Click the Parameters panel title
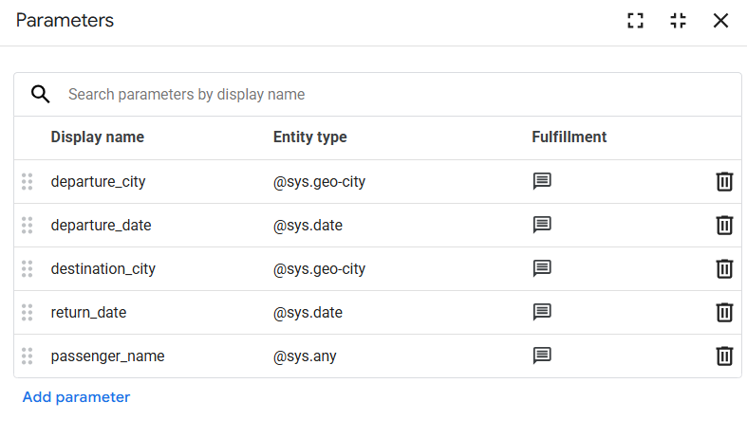The width and height of the screenshot is (747, 438). click(65, 21)
